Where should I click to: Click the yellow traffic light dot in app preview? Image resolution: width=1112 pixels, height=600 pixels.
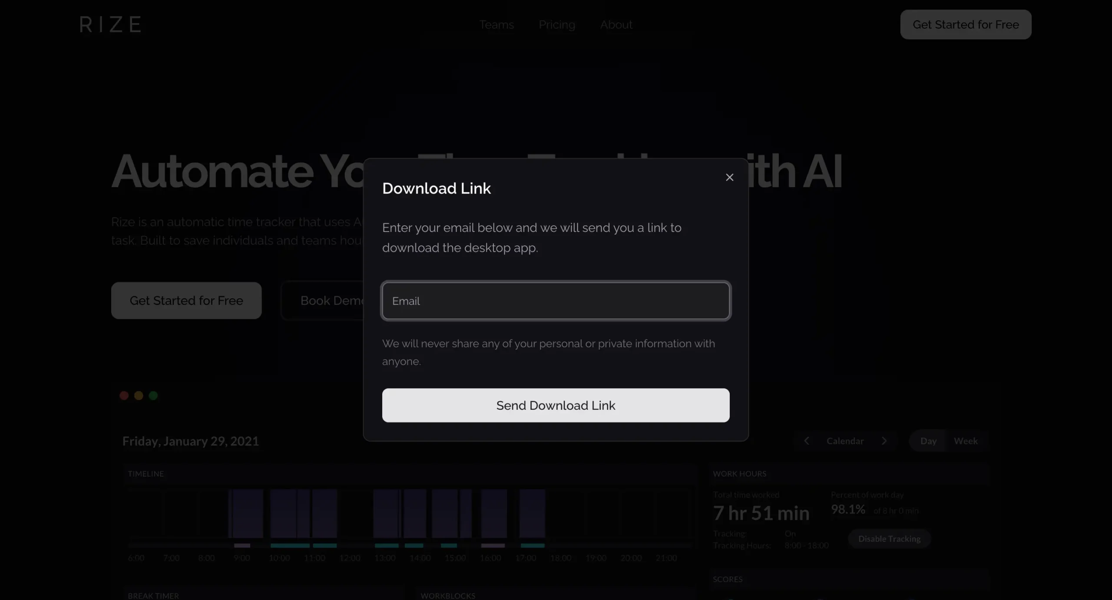139,396
